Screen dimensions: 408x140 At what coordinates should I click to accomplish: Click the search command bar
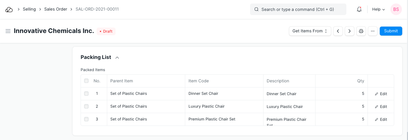click(x=298, y=10)
